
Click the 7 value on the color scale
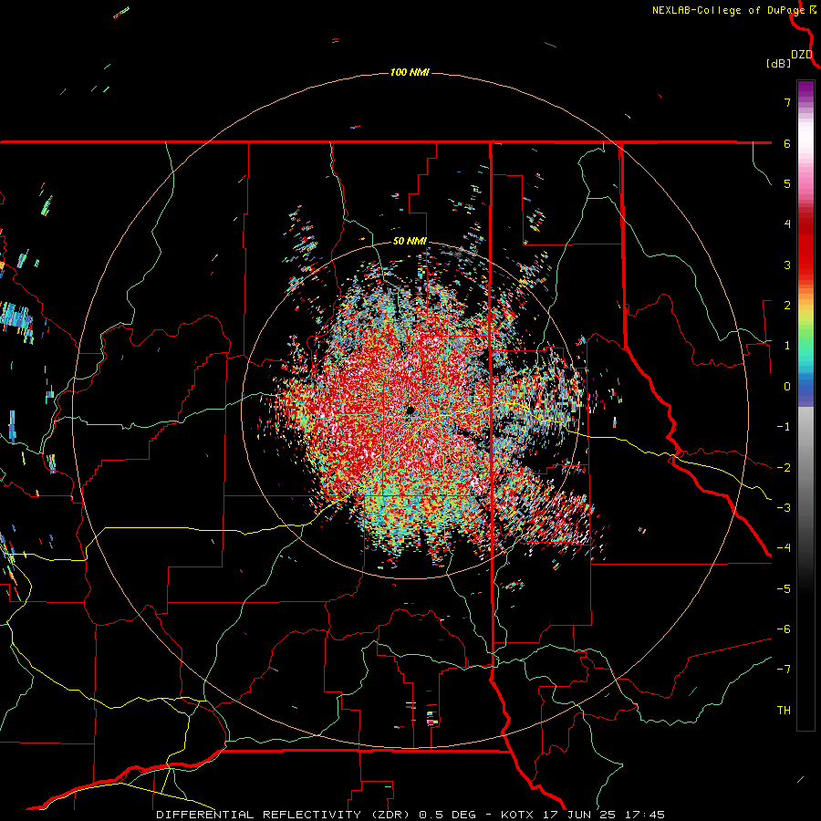tap(787, 102)
